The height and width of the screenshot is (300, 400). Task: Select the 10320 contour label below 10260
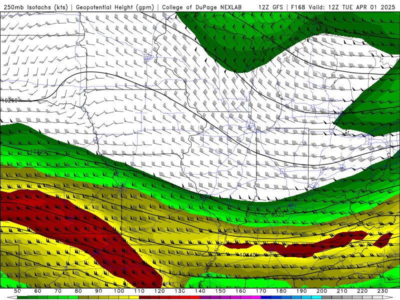click(38, 152)
